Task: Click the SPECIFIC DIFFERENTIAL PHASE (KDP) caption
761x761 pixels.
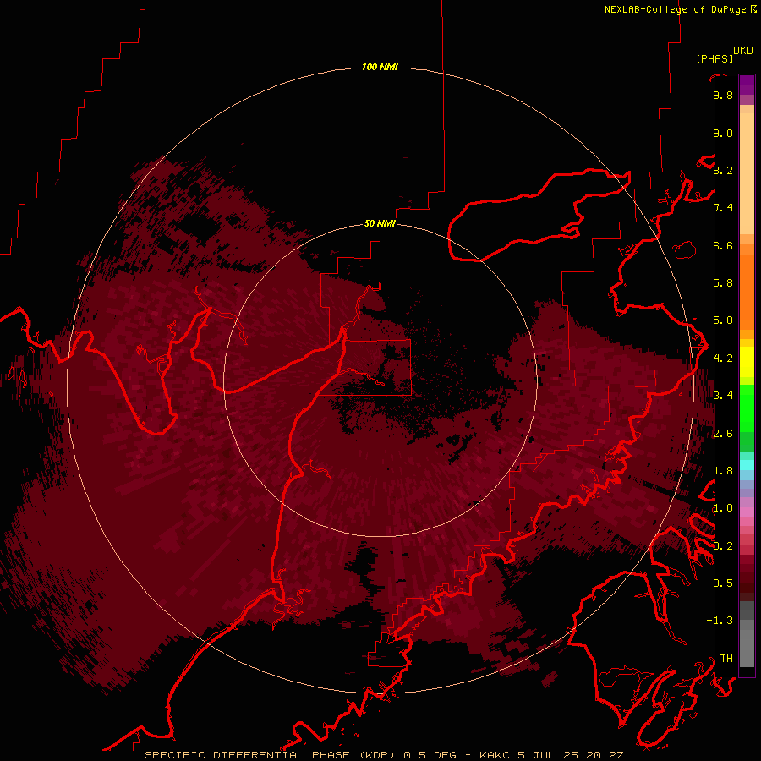Action: pyautogui.click(x=271, y=755)
